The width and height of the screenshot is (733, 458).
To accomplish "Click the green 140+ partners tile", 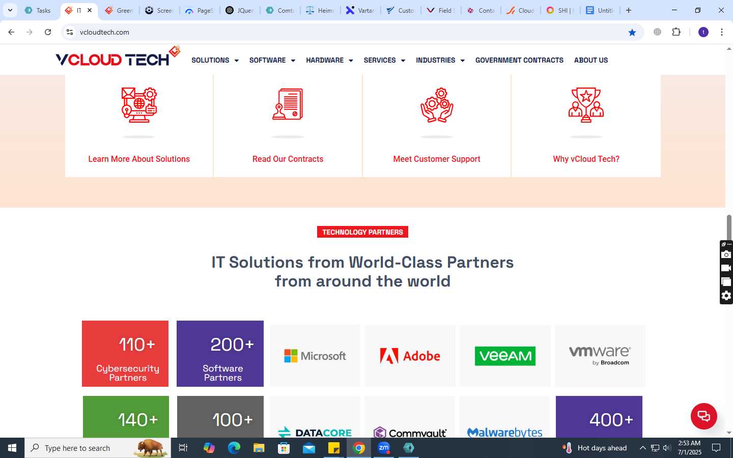I will coord(126,417).
